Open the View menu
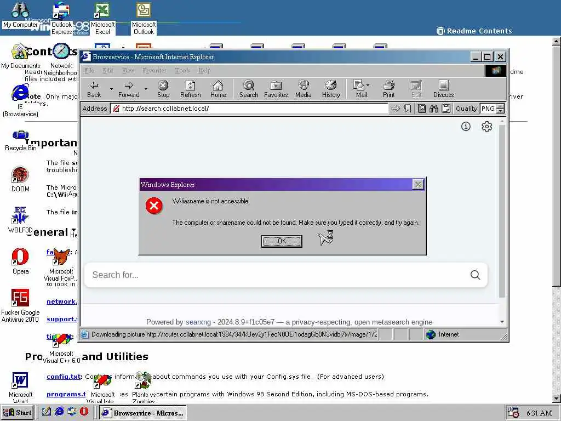Viewport: 561px width, 421px height. [128, 71]
